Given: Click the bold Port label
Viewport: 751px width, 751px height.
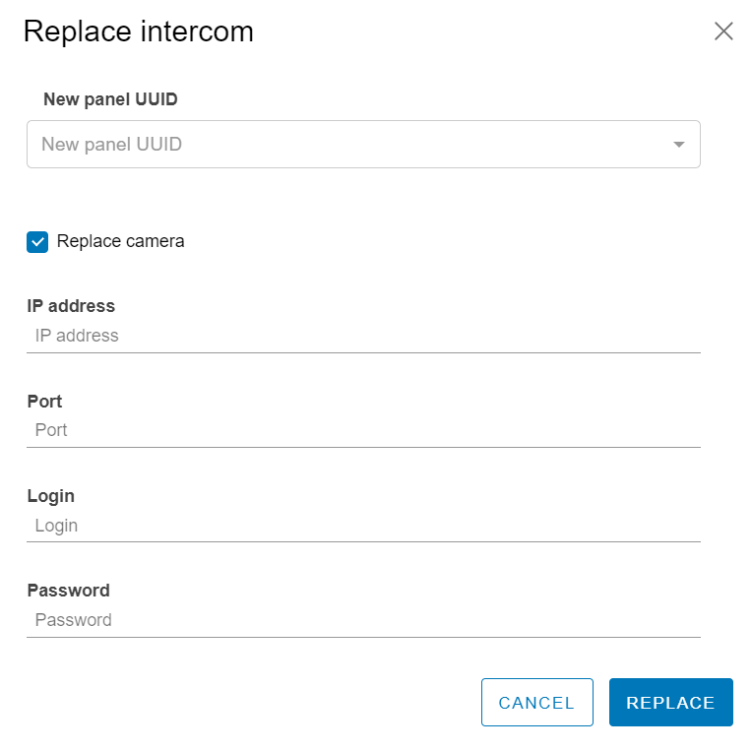Looking at the screenshot, I should (44, 402).
